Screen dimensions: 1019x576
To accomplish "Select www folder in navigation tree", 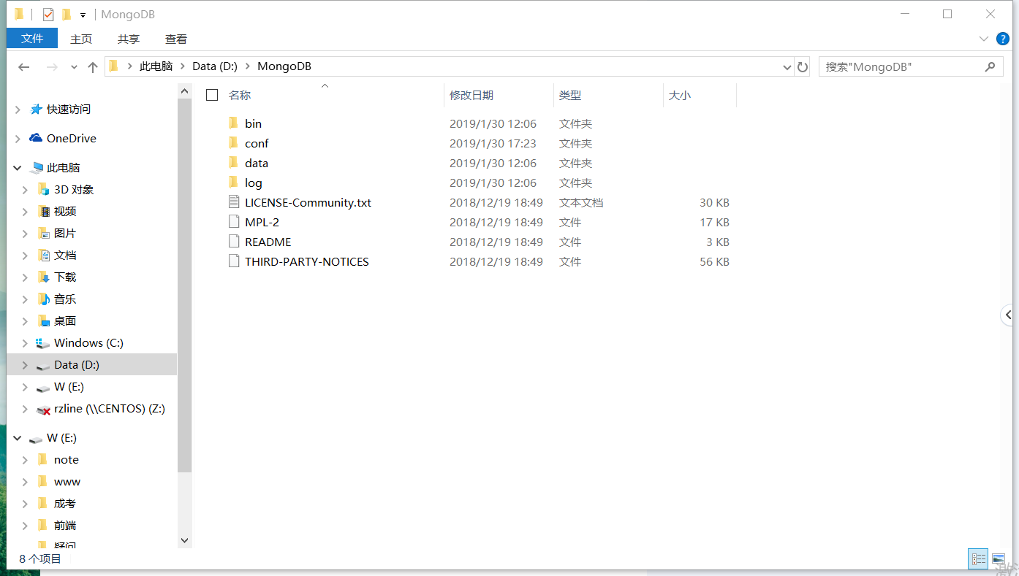I will (67, 482).
